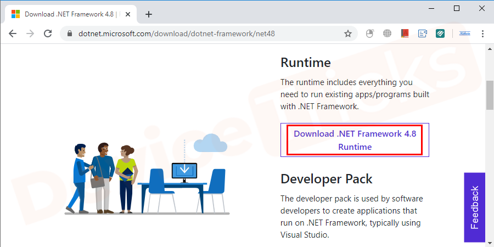Open the purple Feedback button

click(x=474, y=207)
